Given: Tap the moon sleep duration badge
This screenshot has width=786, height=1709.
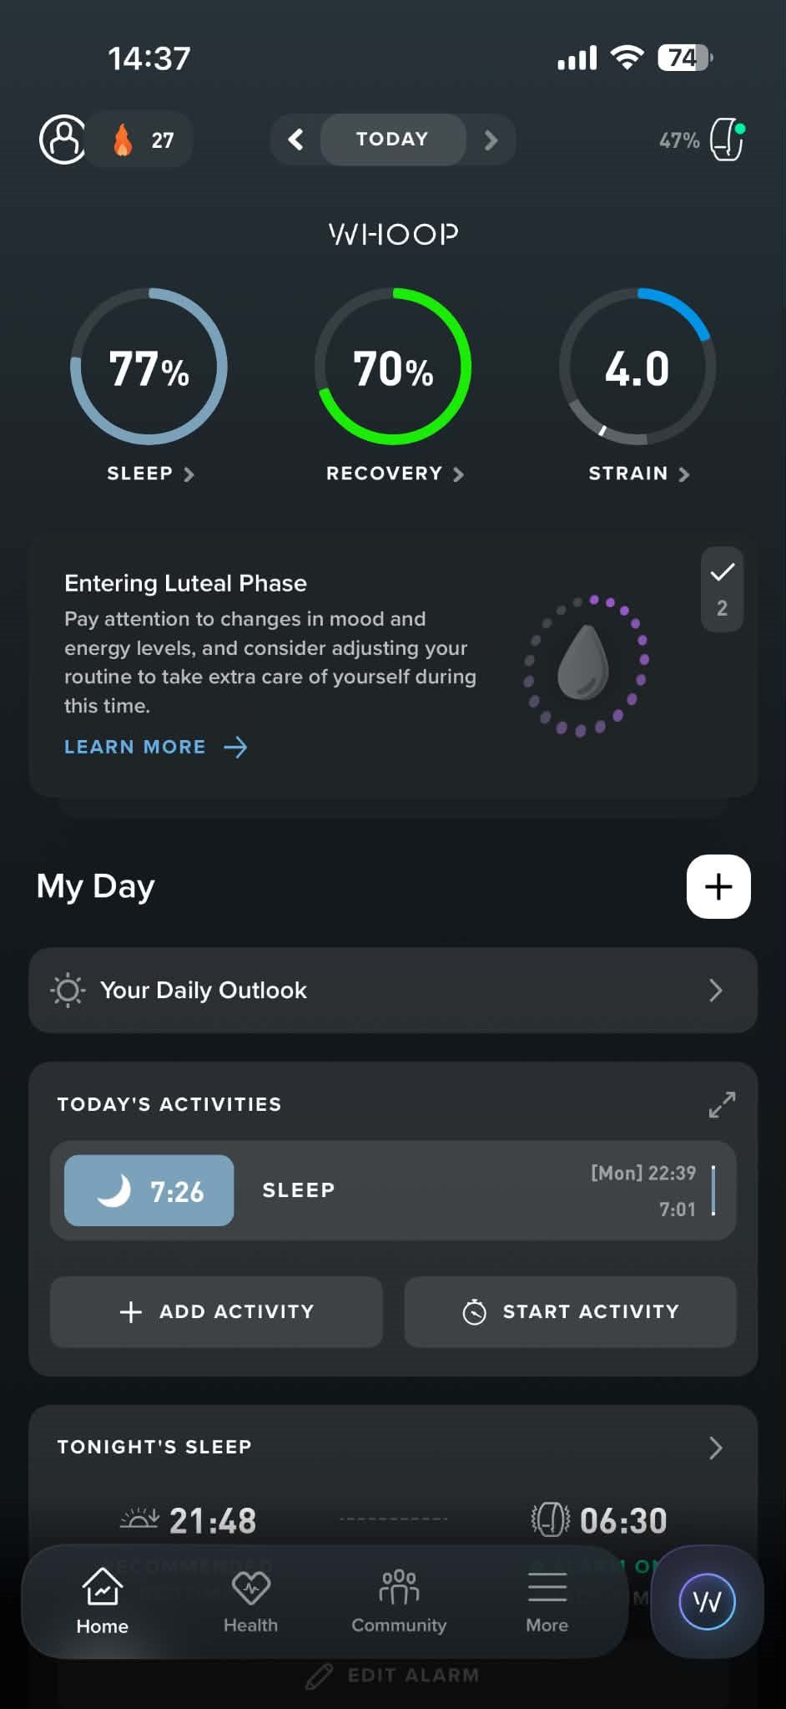Looking at the screenshot, I should coord(149,1190).
